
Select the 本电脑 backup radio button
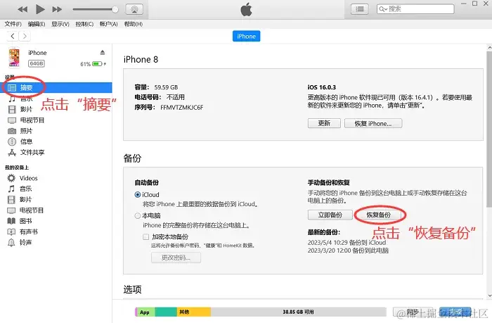(138, 215)
